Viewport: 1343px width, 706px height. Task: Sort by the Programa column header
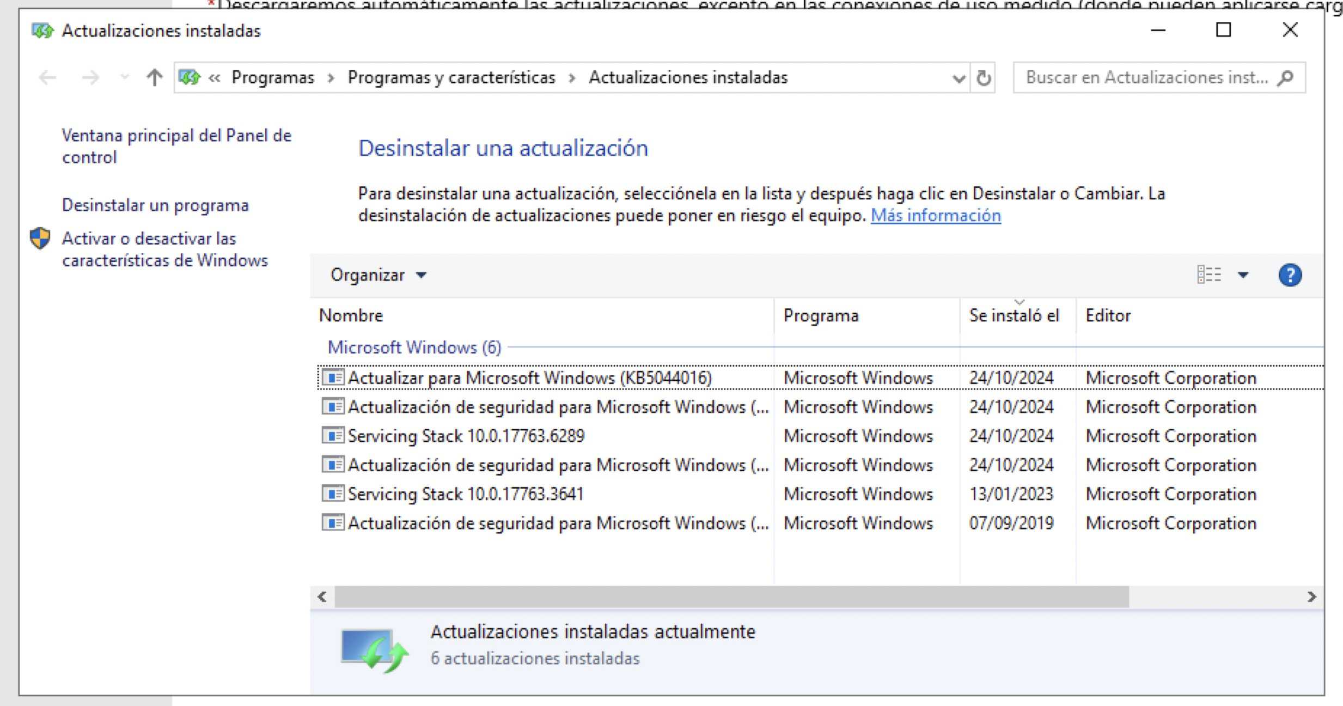coord(866,315)
